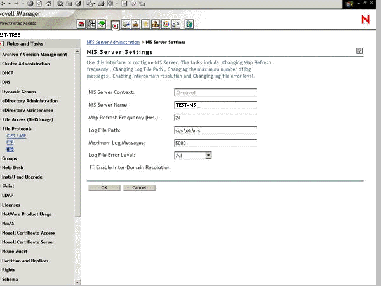Enable Inter-Domain Resolution checkbox
Viewport: 381px width, 286px height.
click(92, 167)
